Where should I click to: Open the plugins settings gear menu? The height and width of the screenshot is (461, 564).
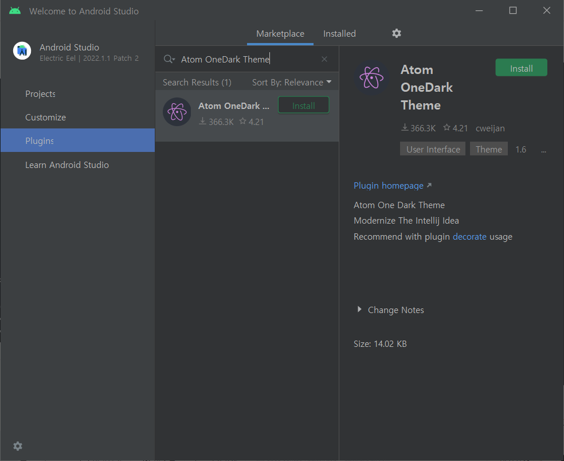point(397,33)
